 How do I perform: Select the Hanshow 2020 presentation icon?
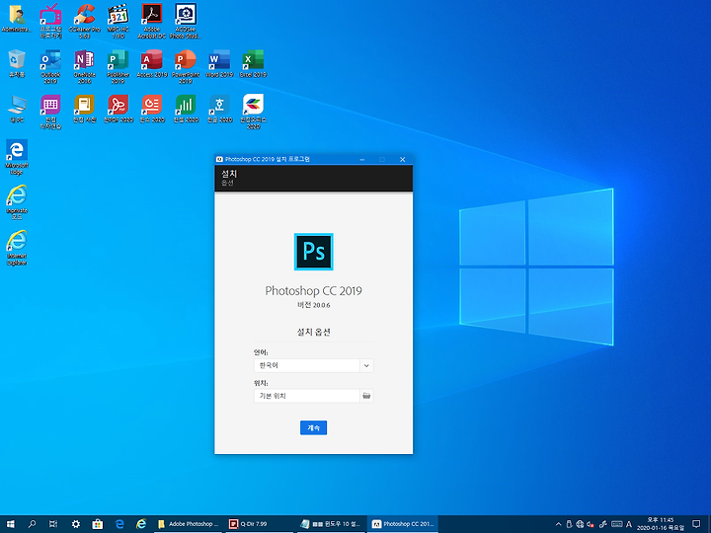[152, 110]
